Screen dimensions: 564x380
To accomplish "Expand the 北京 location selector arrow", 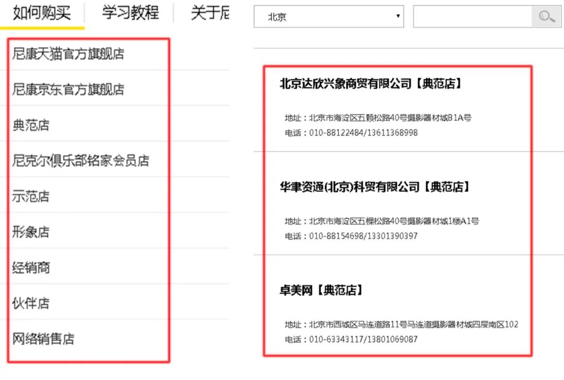I will pyautogui.click(x=398, y=16).
